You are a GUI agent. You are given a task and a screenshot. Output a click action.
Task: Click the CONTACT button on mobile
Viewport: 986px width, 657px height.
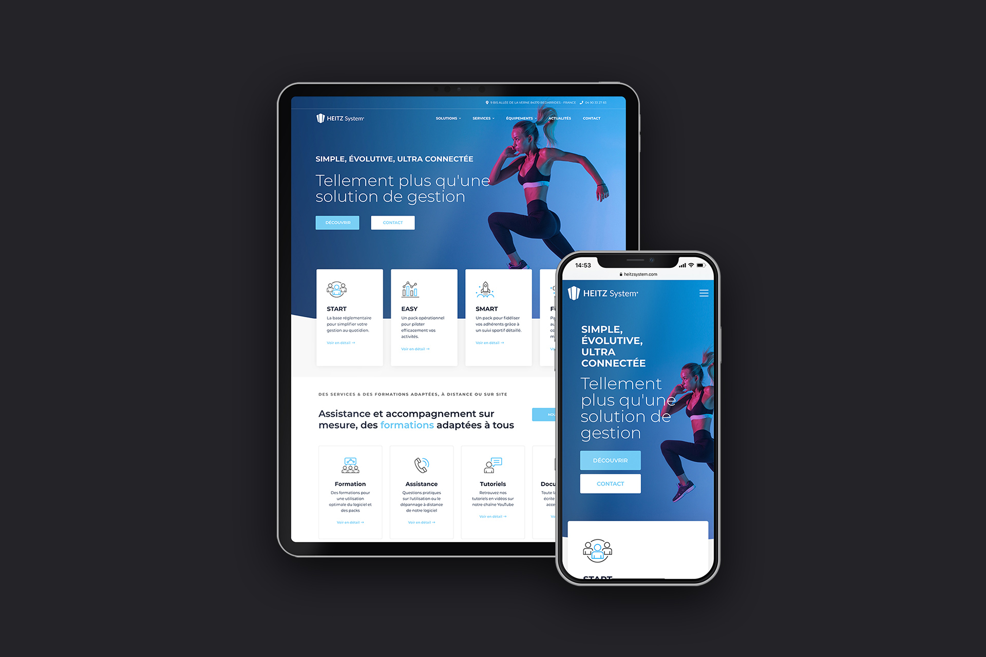coord(611,483)
